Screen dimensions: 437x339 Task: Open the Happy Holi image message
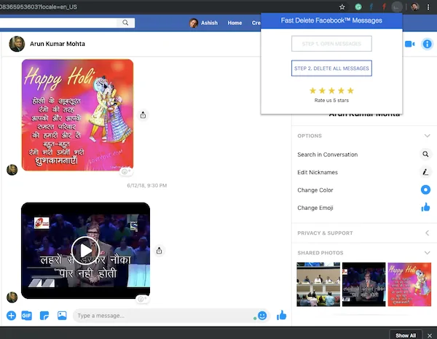coord(77,115)
